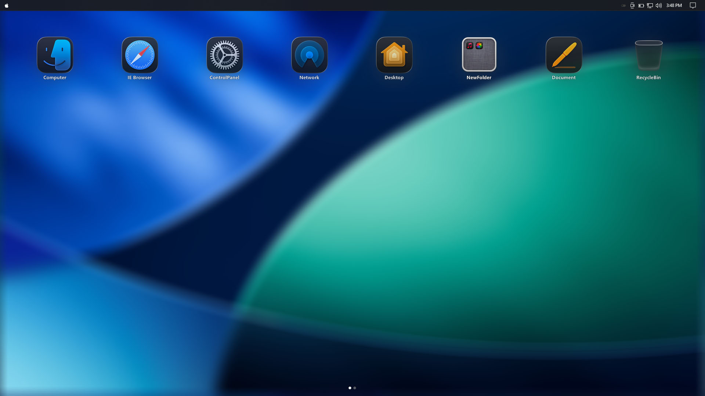This screenshot has width=705, height=396.
Task: Click the NewFolder label text
Action: (479, 78)
